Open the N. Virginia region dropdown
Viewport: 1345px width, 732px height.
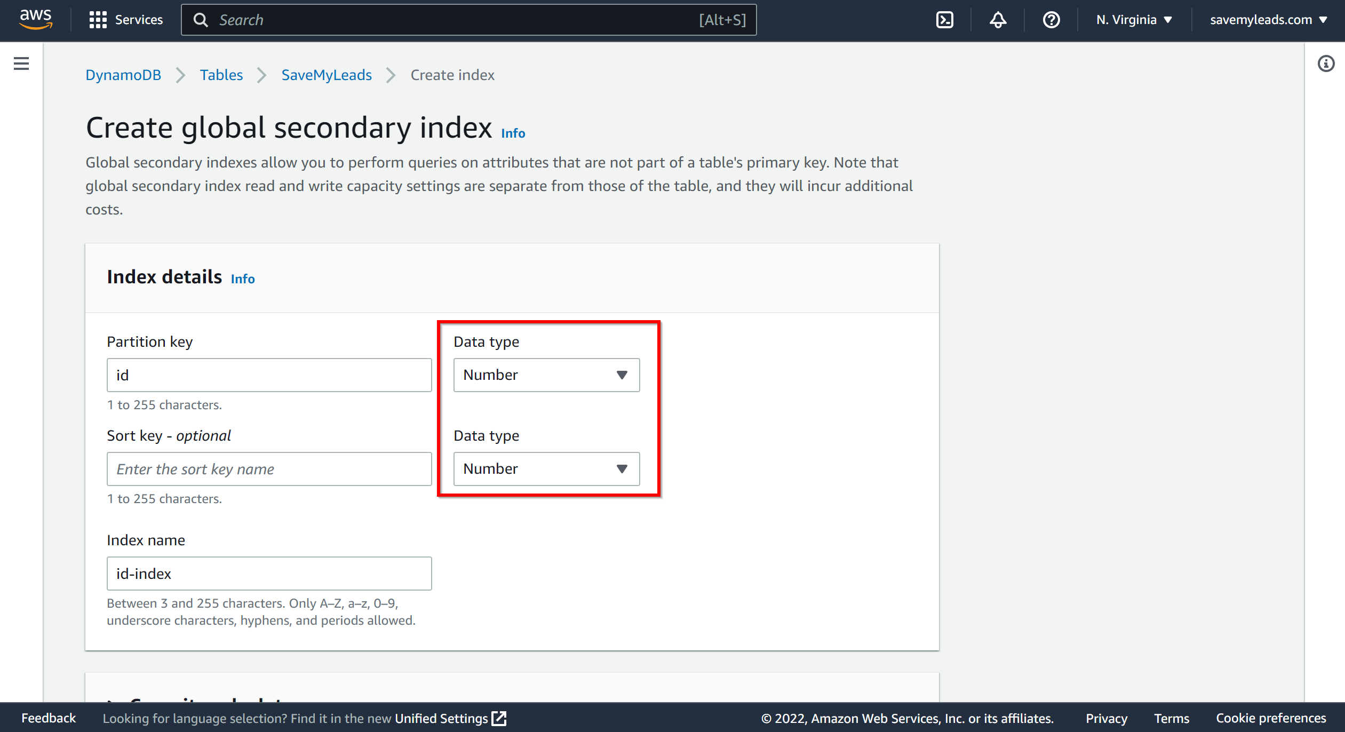point(1134,20)
